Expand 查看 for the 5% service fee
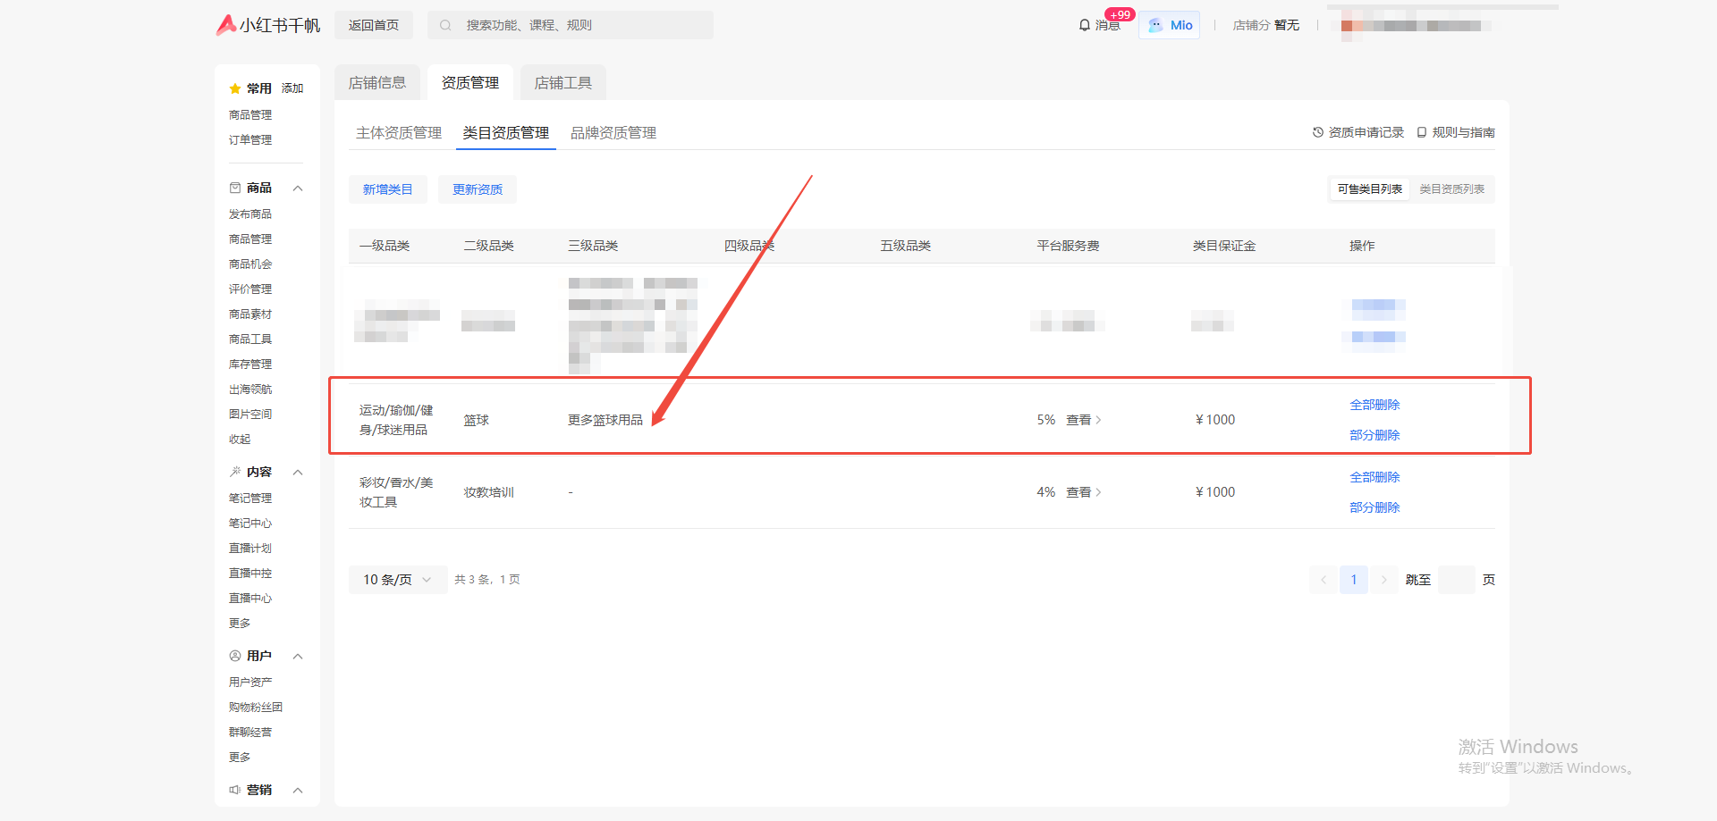Viewport: 1717px width, 821px height. click(1084, 420)
